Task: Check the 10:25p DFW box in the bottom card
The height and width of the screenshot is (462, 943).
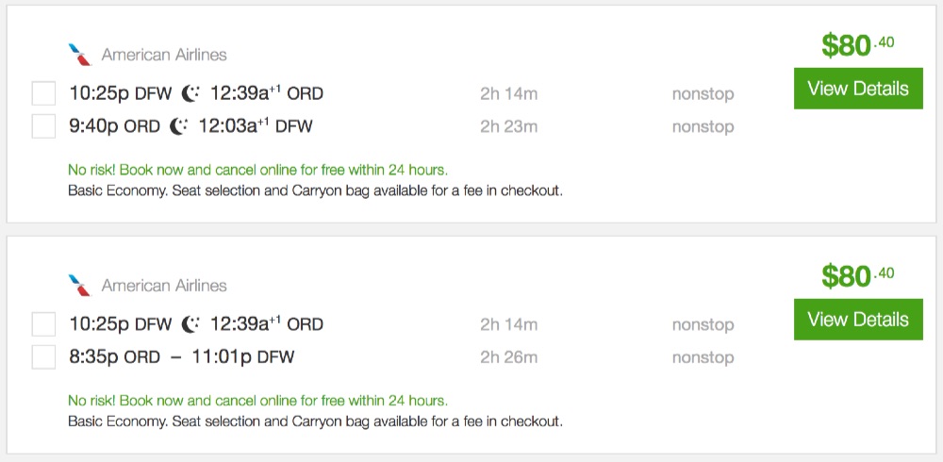Action: (x=43, y=324)
